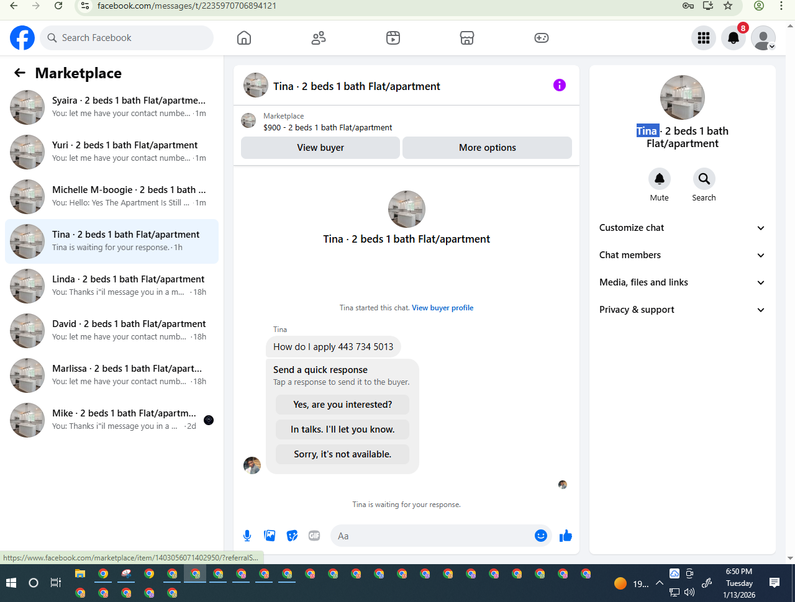The image size is (795, 602).
Task: Show hidden system tray icons chevron
Action: [x=659, y=583]
